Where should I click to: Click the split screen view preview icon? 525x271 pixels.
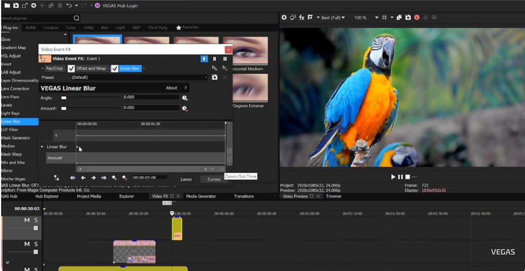click(x=310, y=17)
